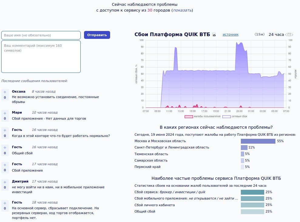300x222 pixels.
Task: Click the Санкт-Петербург 11% bar
Action: (x=244, y=148)
